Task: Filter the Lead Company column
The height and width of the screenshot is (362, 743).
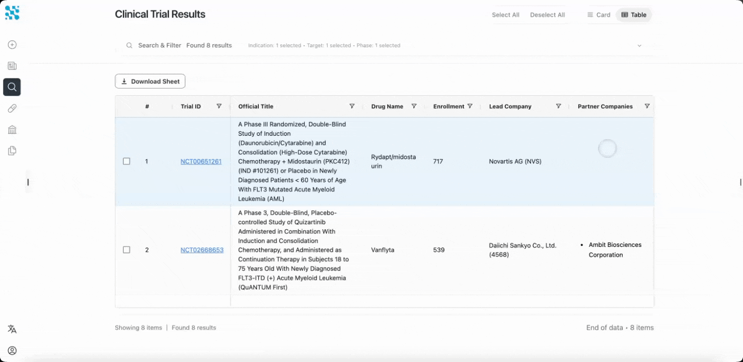Action: [x=558, y=106]
